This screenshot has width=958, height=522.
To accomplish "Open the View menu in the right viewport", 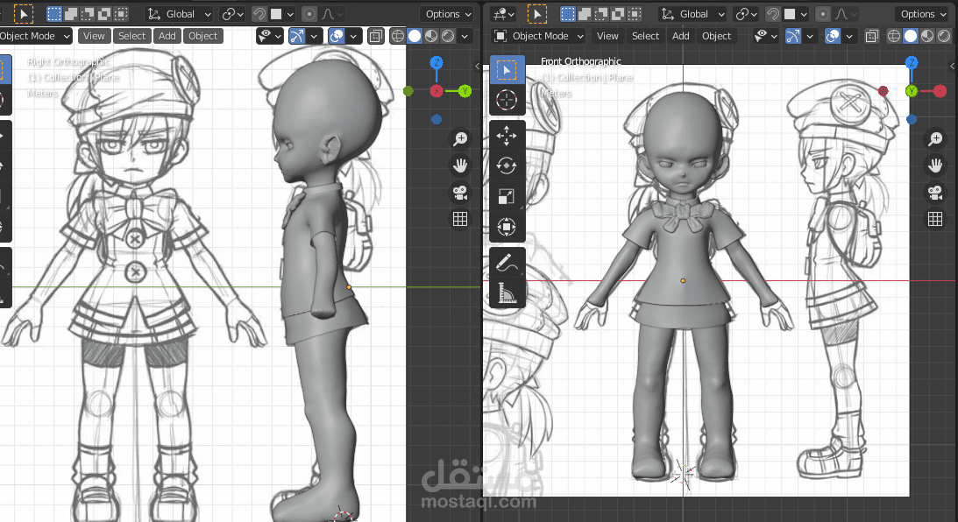I will coord(607,36).
